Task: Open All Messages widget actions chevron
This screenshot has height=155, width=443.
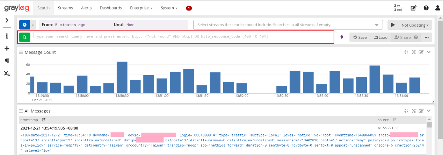Action: (429, 111)
